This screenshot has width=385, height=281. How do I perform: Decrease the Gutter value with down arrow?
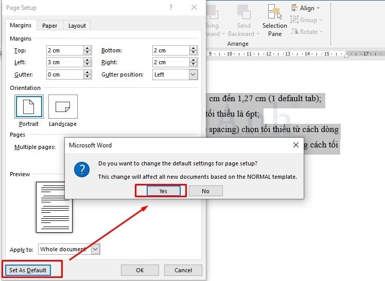pos(87,77)
